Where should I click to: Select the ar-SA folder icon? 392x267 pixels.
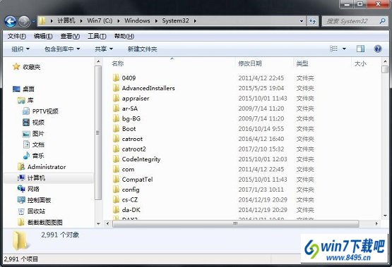tap(116, 108)
